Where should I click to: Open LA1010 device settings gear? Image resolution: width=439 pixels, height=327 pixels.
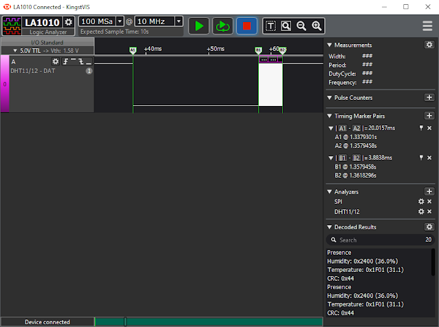point(68,22)
